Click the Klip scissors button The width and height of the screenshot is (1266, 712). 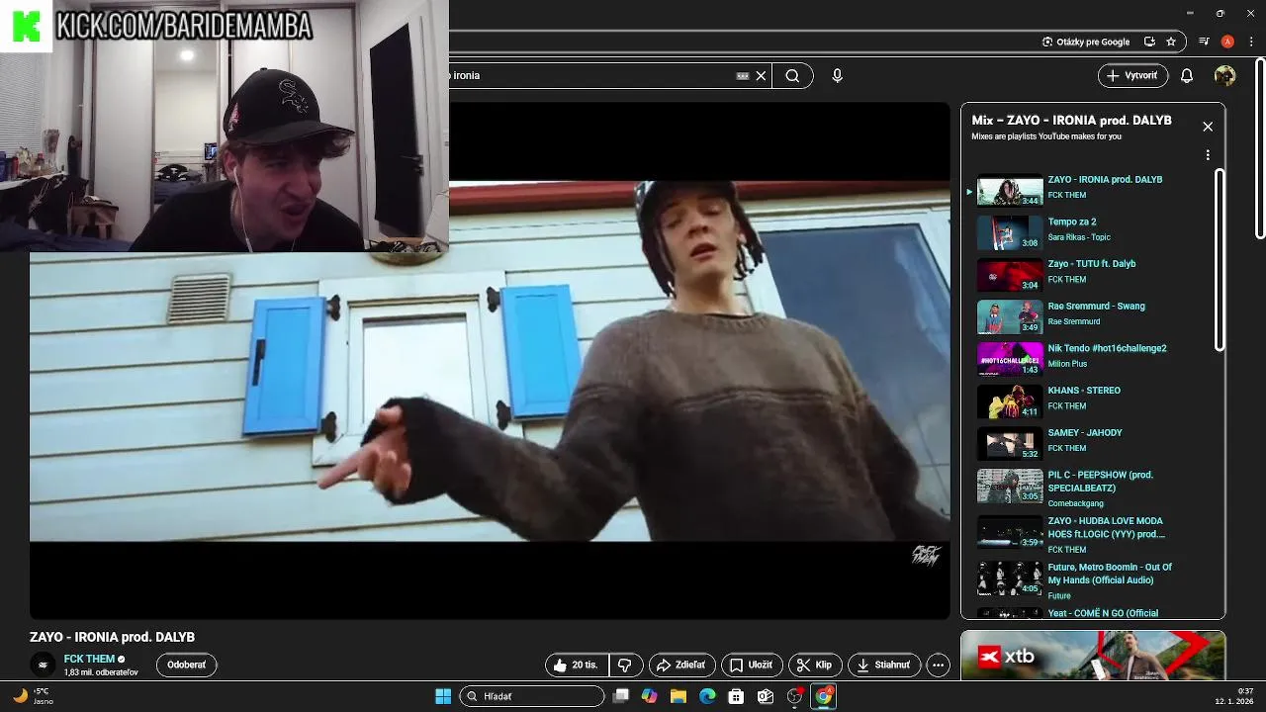click(816, 666)
